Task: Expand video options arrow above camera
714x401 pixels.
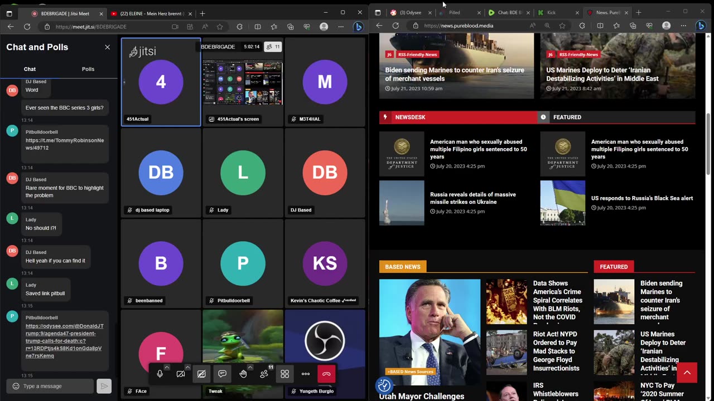Action: (x=187, y=367)
